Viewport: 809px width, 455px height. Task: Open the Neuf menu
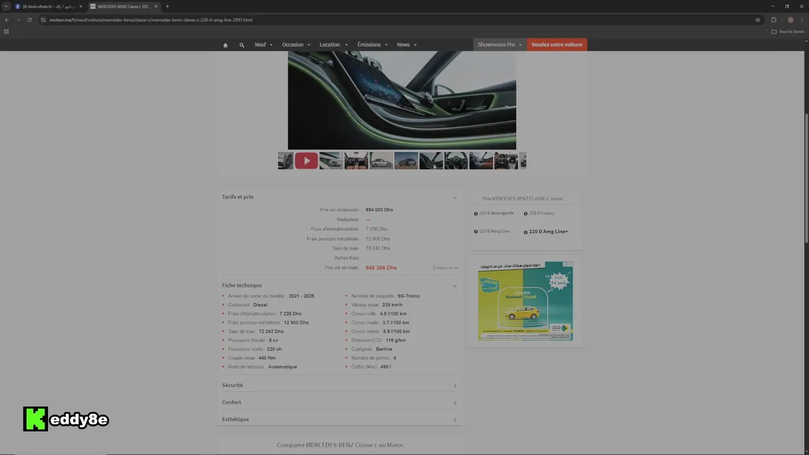point(264,45)
